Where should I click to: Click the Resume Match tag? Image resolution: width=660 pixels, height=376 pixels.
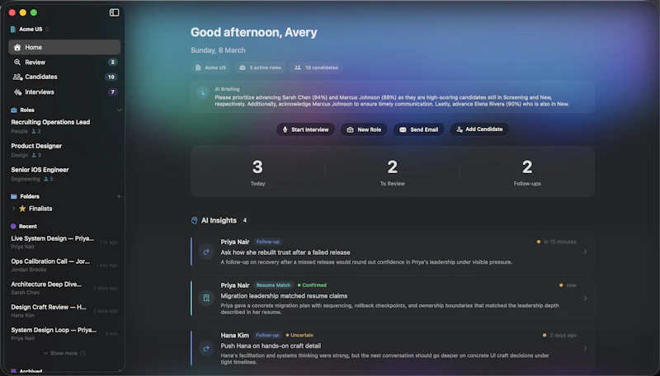273,285
